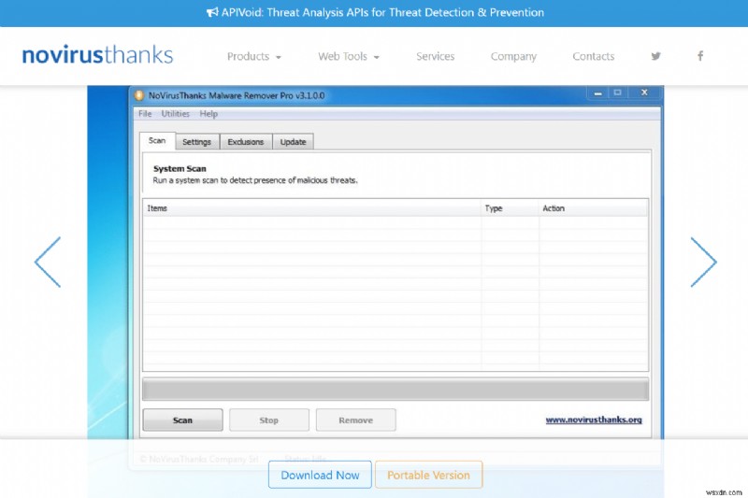This screenshot has width=748, height=498.
Task: Switch to the Settings tab
Action: (x=196, y=142)
